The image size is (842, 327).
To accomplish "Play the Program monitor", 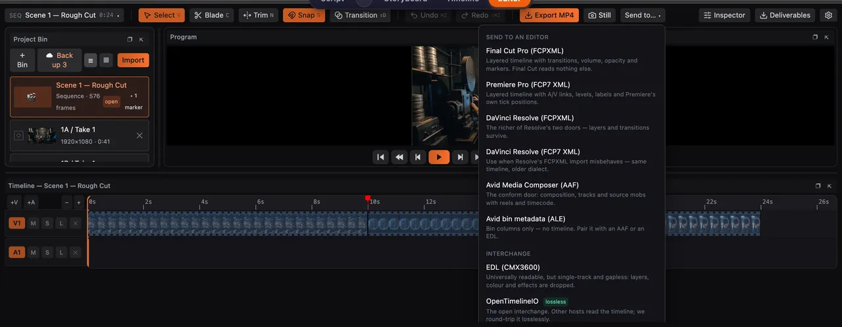I will click(x=439, y=157).
